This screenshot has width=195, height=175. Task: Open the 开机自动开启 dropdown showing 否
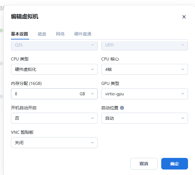coord(54,118)
